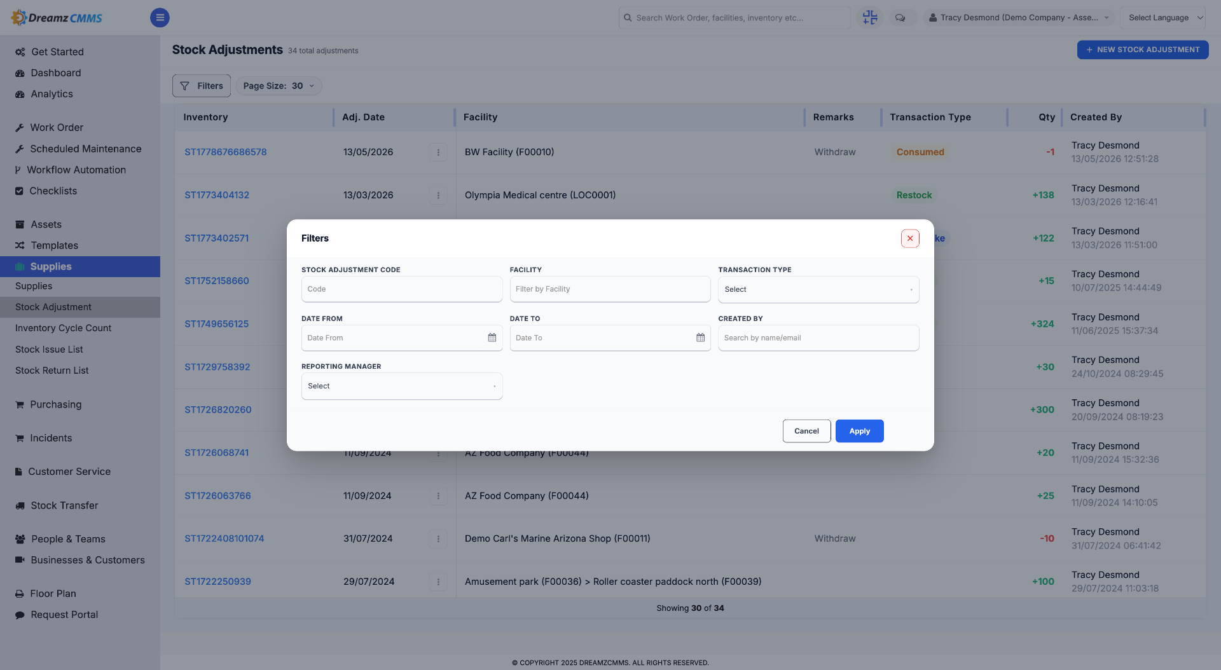
Task: Open Workflow Automation menu item
Action: [x=76, y=170]
